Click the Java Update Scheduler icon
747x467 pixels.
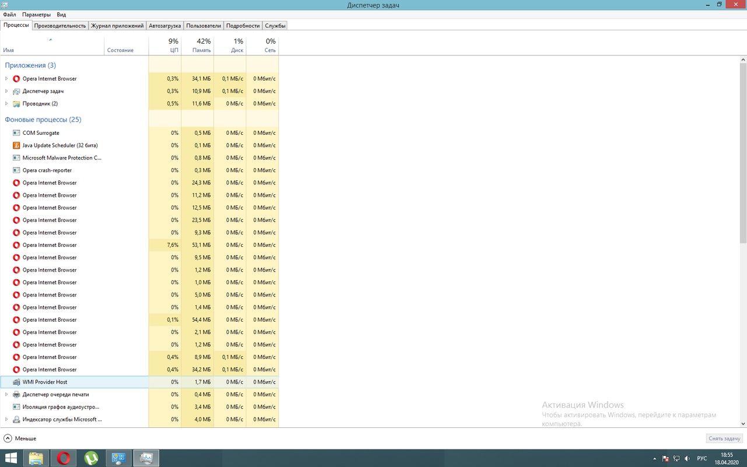coord(16,145)
